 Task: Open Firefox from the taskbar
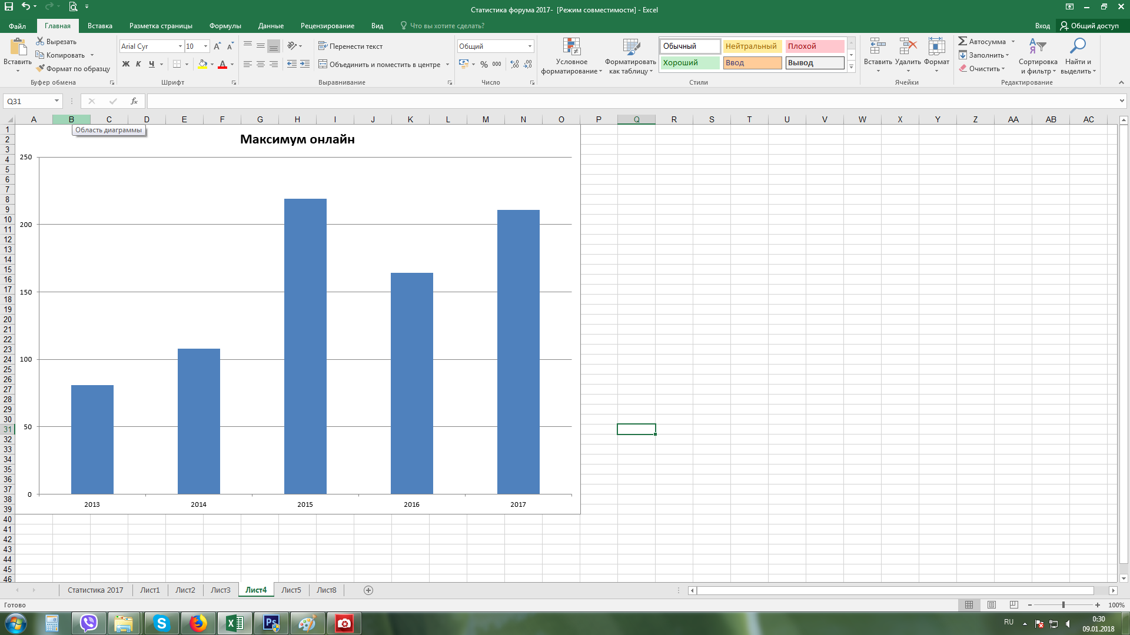198,623
